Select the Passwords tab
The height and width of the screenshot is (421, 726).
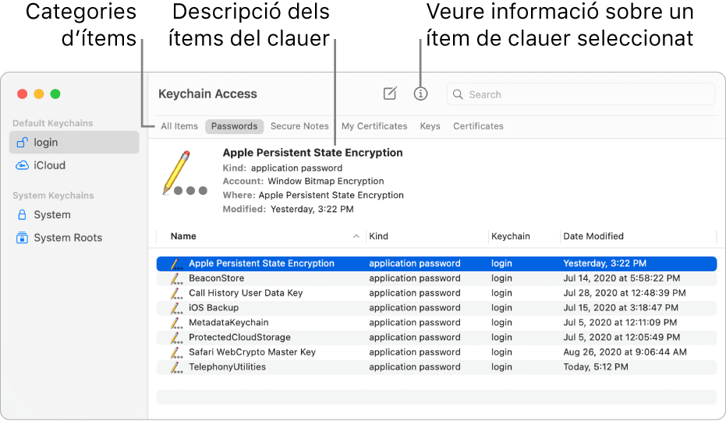tap(234, 126)
